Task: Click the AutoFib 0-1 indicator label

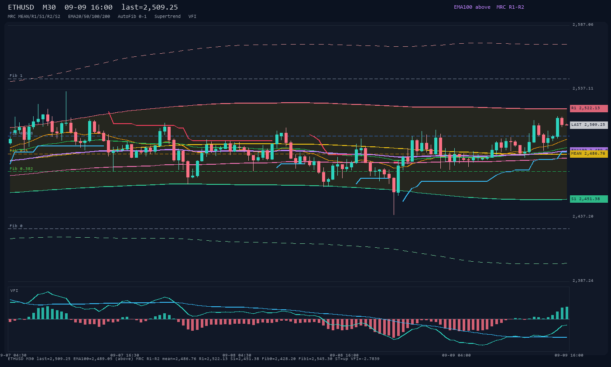Action: (132, 16)
